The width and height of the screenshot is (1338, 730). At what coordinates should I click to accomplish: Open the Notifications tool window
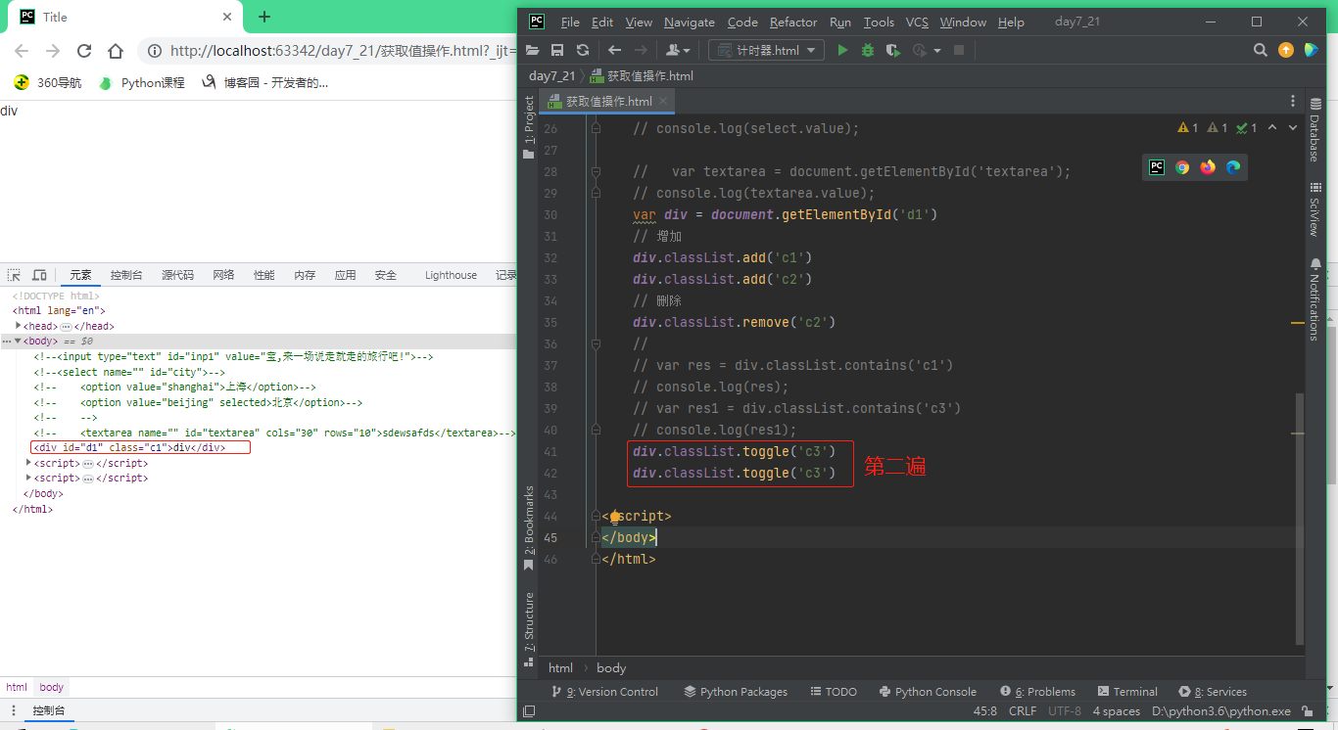pyautogui.click(x=1314, y=298)
